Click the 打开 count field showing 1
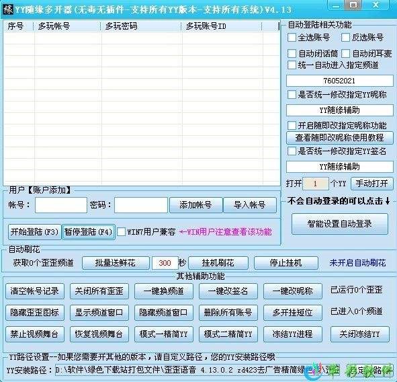 [x=316, y=184]
